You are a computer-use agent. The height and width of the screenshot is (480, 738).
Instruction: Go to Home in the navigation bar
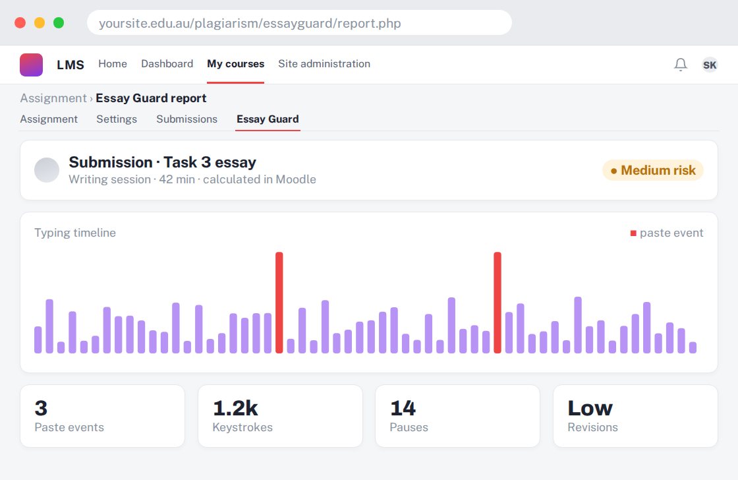point(113,63)
